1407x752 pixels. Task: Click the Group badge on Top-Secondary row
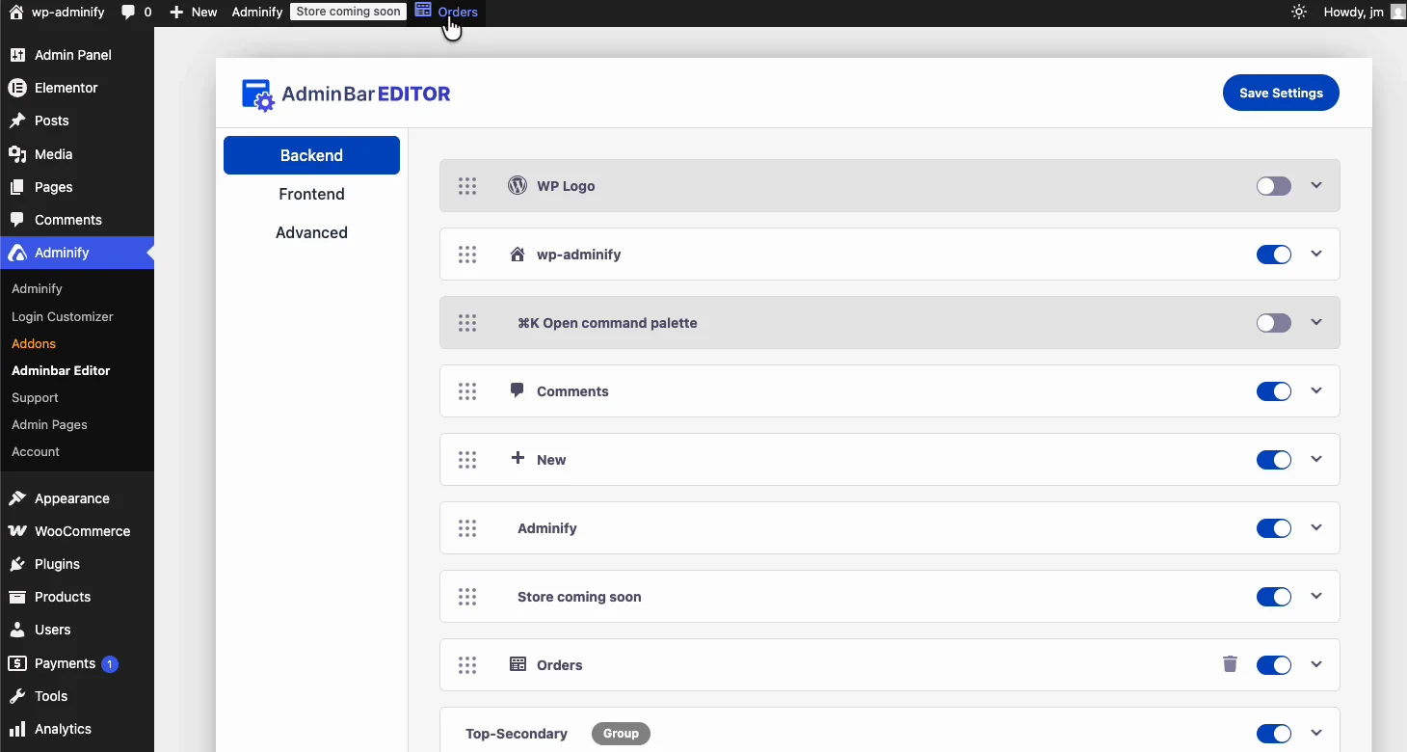[x=622, y=734]
